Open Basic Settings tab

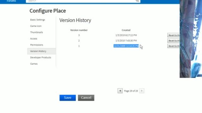tap(38, 20)
